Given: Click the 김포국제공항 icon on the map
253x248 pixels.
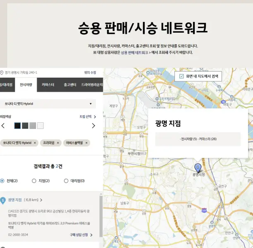Looking at the screenshot, I should point(157,99).
